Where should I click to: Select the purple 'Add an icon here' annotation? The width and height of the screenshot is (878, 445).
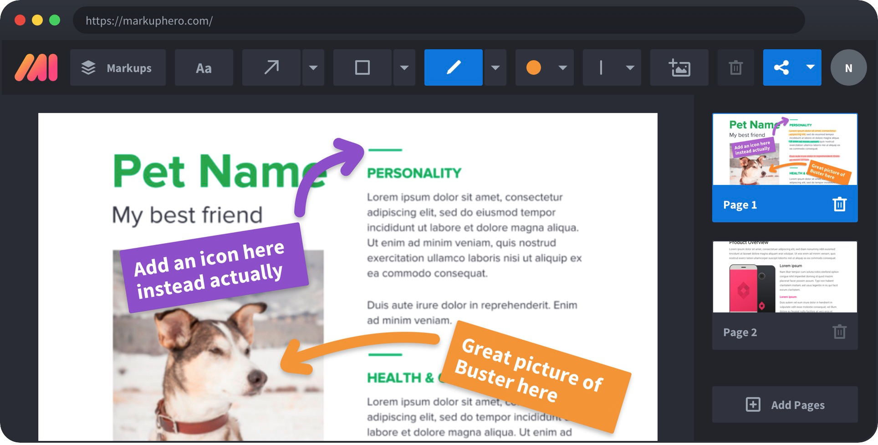pos(214,268)
